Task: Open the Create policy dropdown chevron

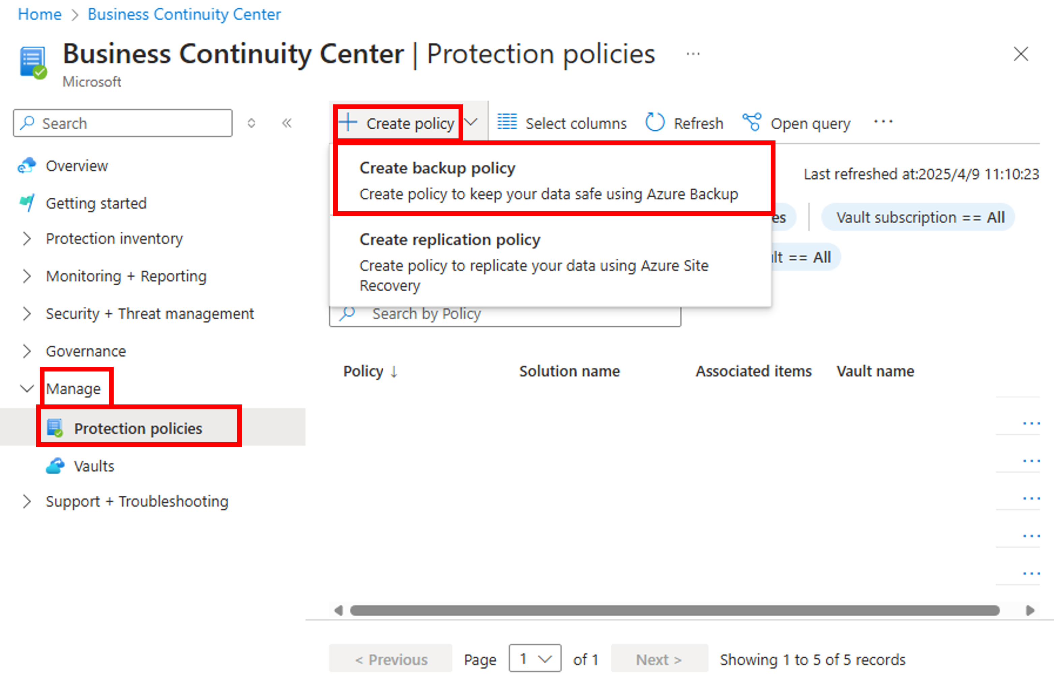Action: (x=471, y=123)
